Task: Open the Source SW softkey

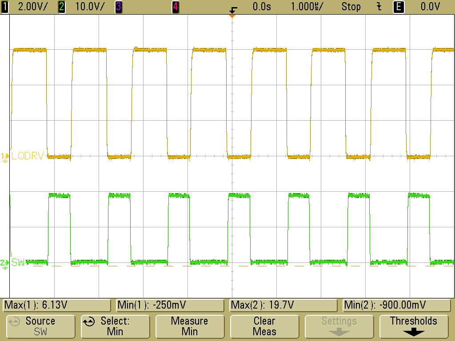Action: coord(40,326)
